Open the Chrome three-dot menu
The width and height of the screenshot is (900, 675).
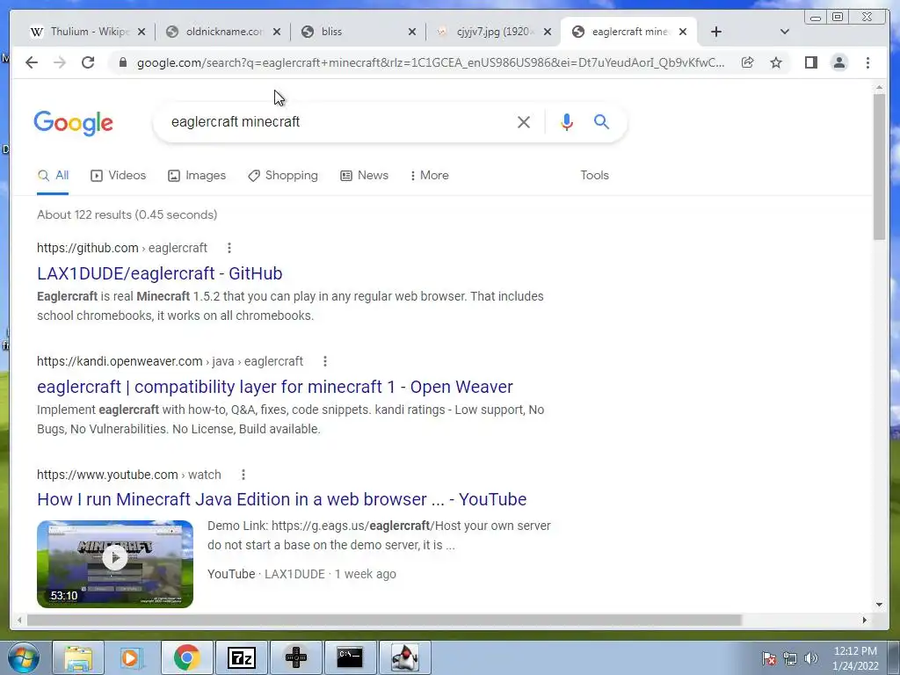point(867,62)
